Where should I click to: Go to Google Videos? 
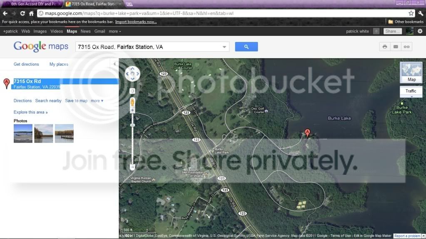[57, 31]
